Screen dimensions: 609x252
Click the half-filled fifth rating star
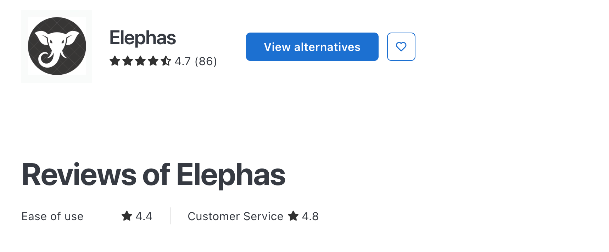coord(166,61)
